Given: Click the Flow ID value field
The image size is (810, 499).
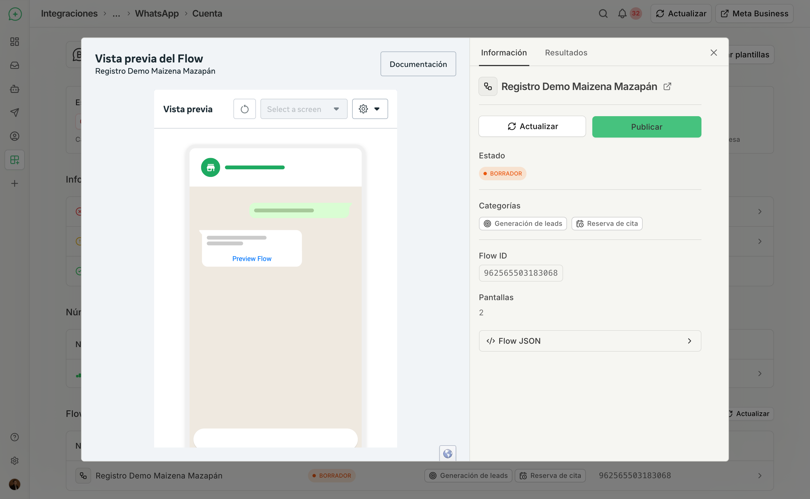Looking at the screenshot, I should click(521, 273).
